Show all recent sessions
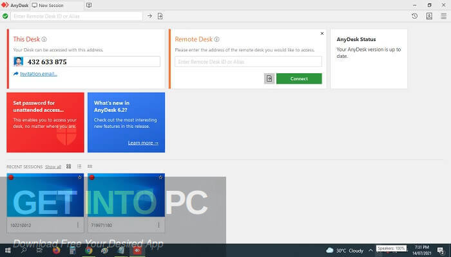The image size is (451, 257). [53, 166]
